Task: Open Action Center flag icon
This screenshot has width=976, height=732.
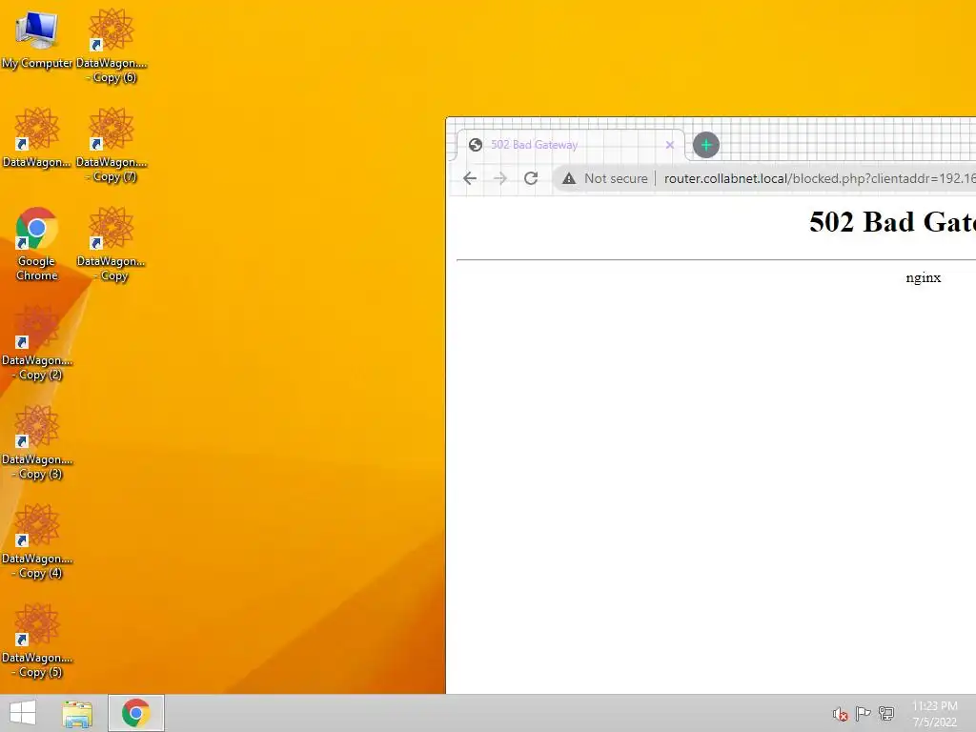Action: pyautogui.click(x=863, y=714)
